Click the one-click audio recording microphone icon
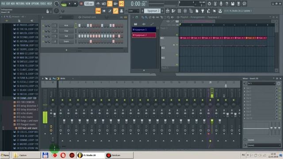The width and height of the screenshot is (283, 159). (x=221, y=4)
